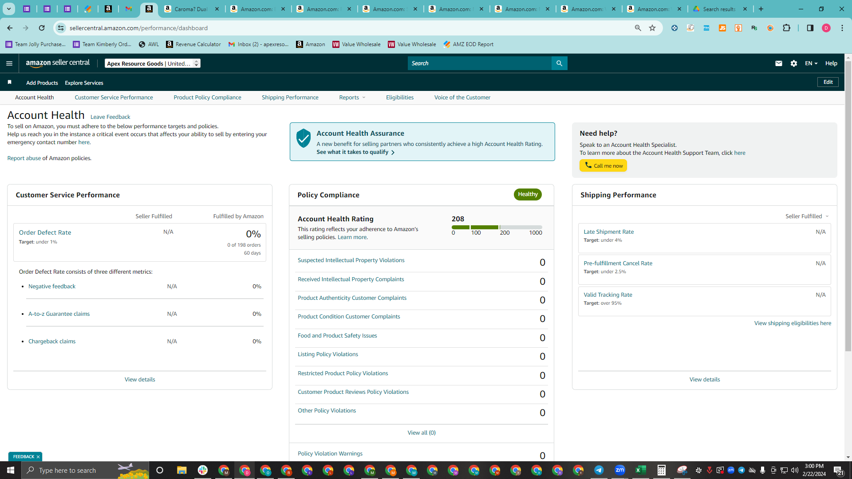Open the Eligibilities tab

click(x=399, y=98)
